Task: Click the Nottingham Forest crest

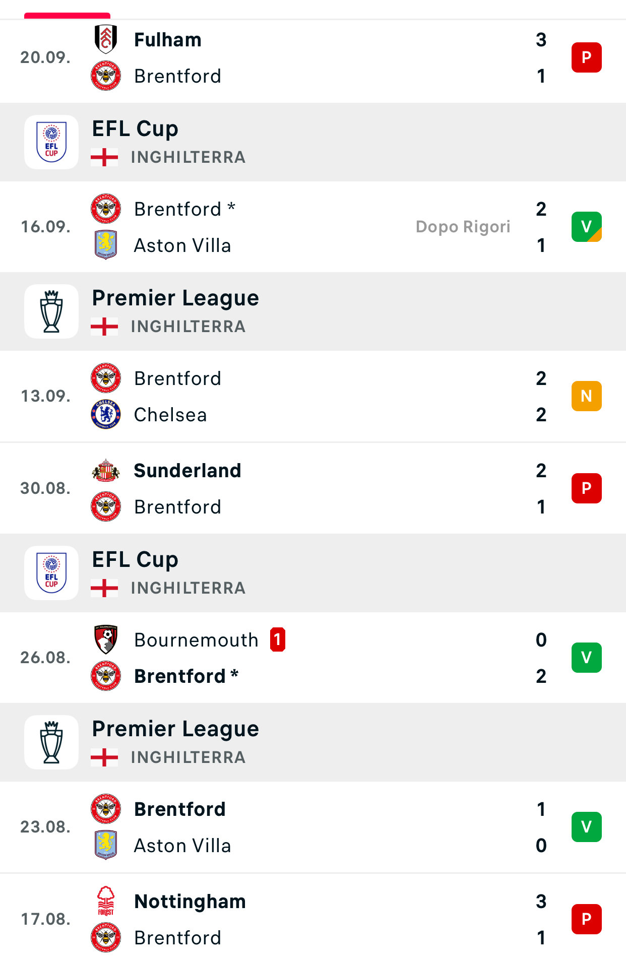Action: point(106,901)
